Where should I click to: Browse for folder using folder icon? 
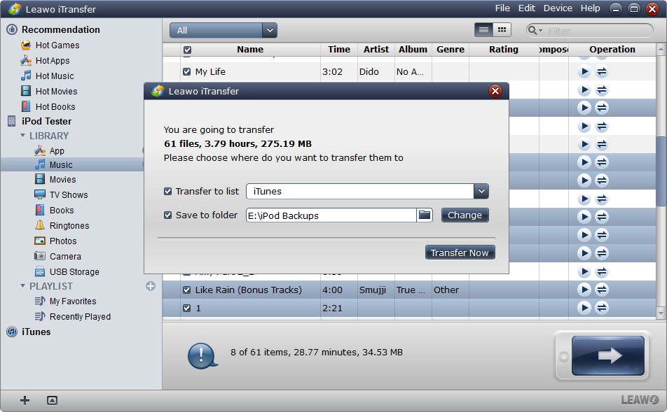[x=425, y=215]
